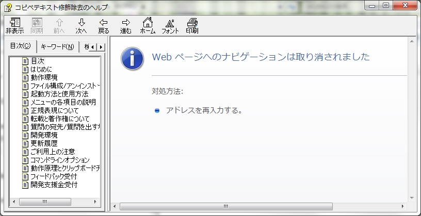
Task: Switch to the 目次 tab
Action: (21, 46)
